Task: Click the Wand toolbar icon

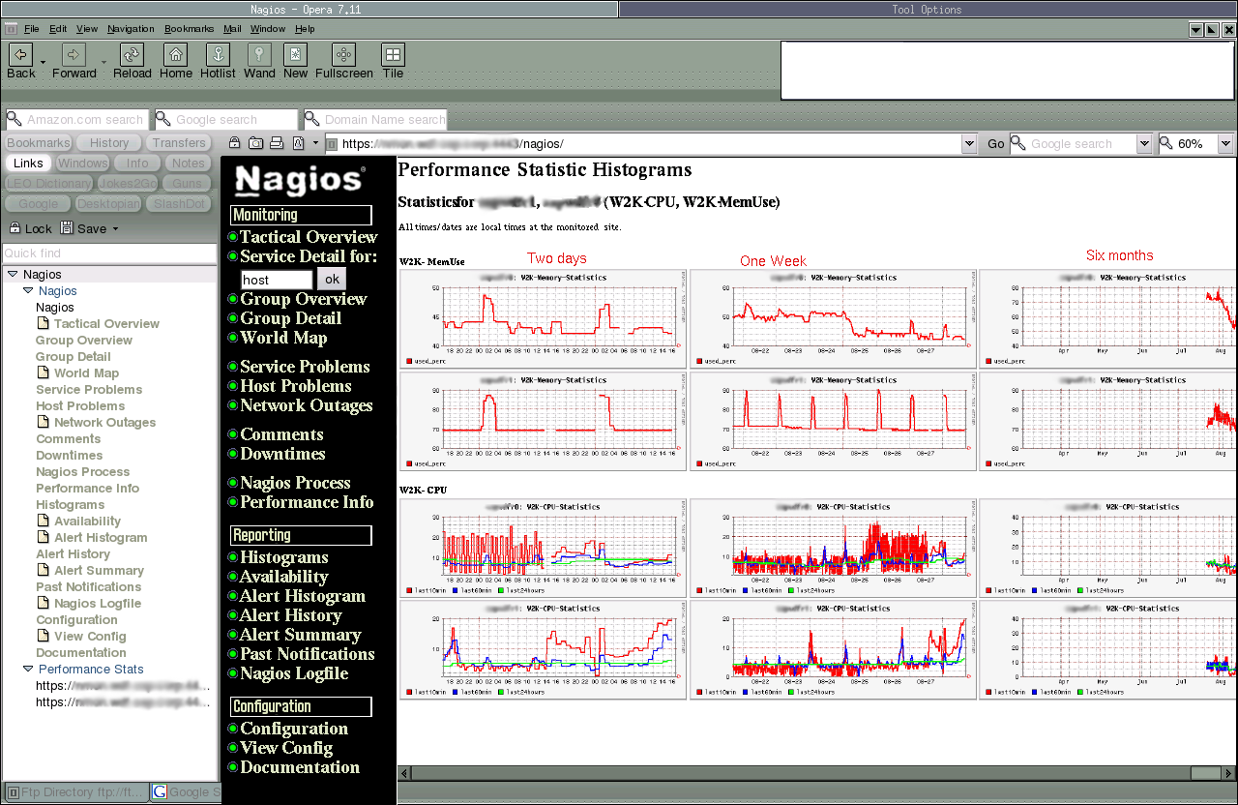Action: pyautogui.click(x=259, y=54)
